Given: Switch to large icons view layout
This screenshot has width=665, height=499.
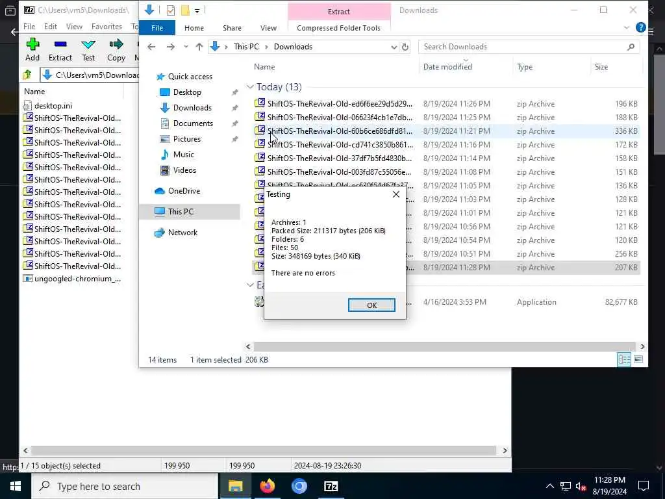Looking at the screenshot, I should pyautogui.click(x=638, y=360).
